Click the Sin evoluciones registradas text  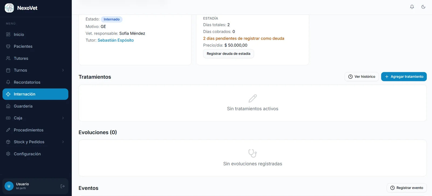tap(252, 164)
